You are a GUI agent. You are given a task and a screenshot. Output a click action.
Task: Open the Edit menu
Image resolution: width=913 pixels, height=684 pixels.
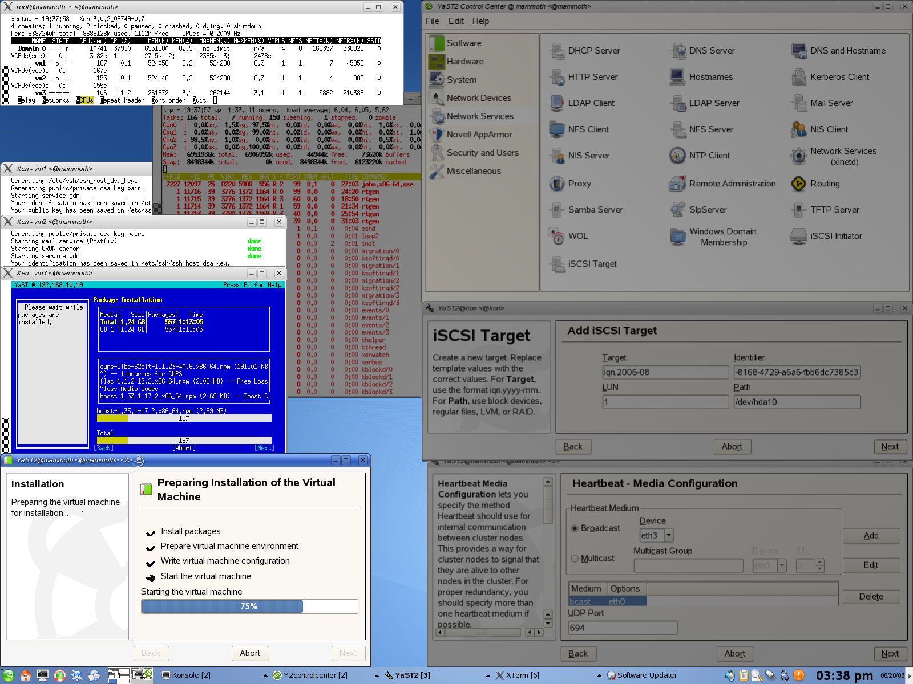pyautogui.click(x=455, y=21)
